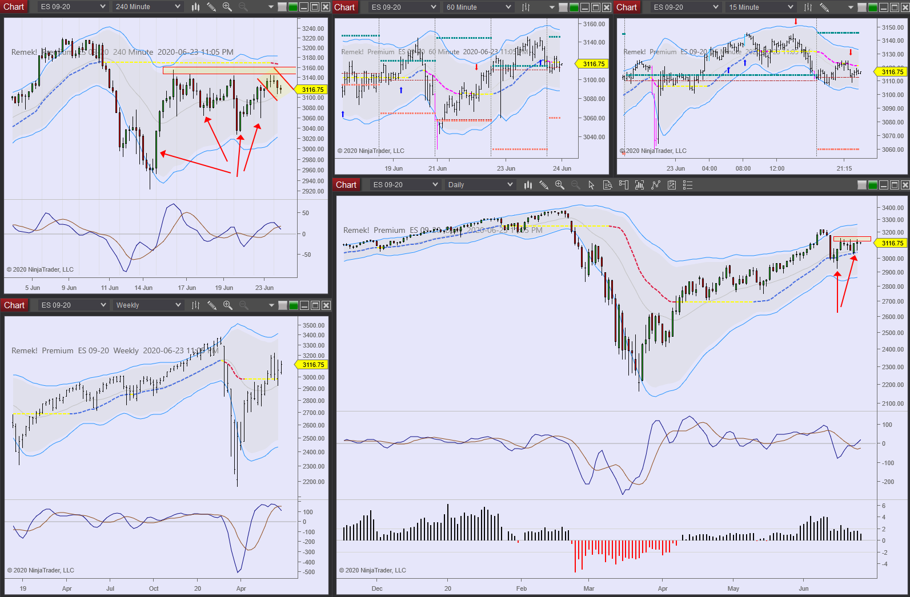Open drawing tools pencil in 240 Minute chart
The image size is (910, 597).
pyautogui.click(x=211, y=7)
